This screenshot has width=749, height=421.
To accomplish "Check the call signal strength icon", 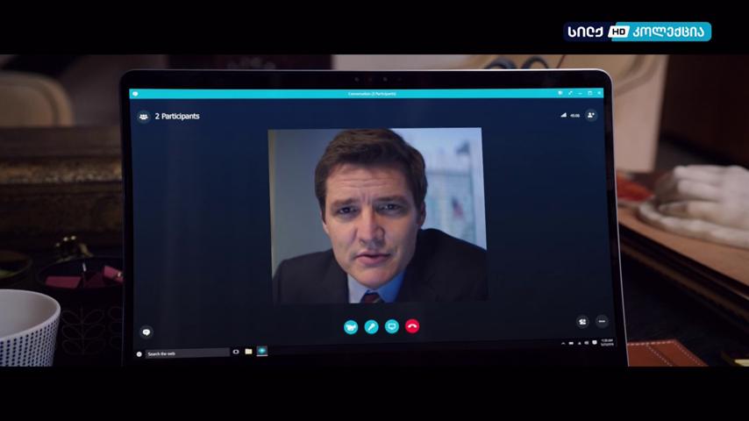I will click(564, 115).
